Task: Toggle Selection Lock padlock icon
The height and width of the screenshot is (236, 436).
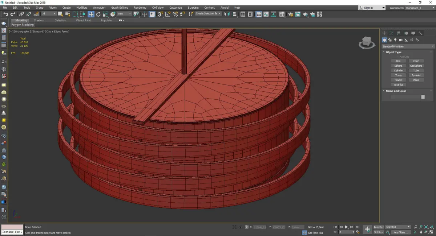Action: (x=240, y=227)
